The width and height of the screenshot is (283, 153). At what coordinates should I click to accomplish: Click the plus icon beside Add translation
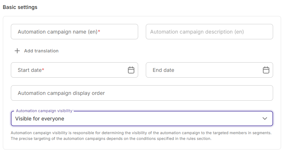click(x=17, y=51)
